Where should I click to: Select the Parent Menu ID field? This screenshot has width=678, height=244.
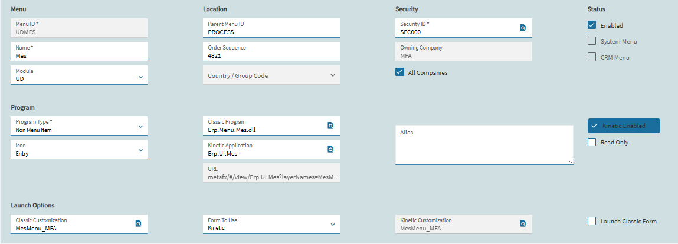pyautogui.click(x=271, y=28)
